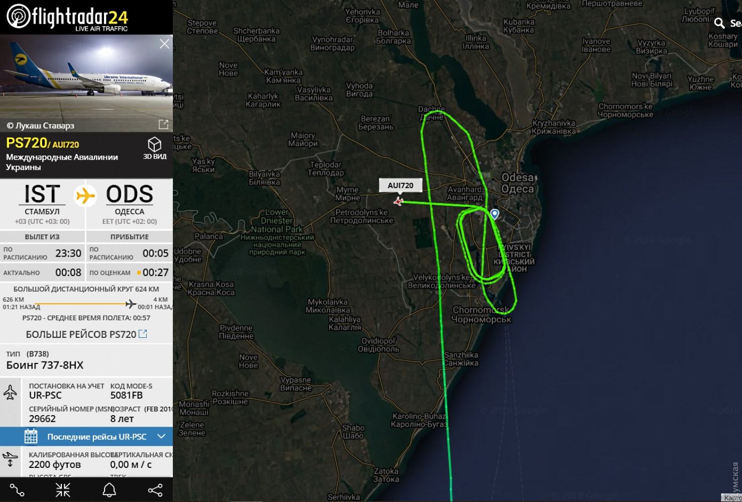Click the Flightradar24 logo
The height and width of the screenshot is (502, 742).
[67, 17]
